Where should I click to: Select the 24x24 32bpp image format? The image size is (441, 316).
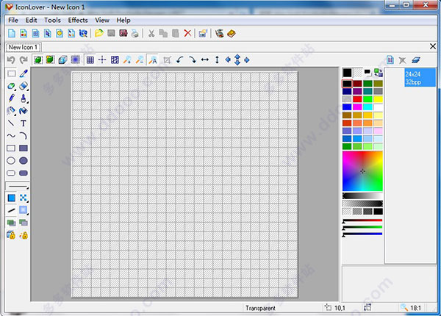pyautogui.click(x=420, y=78)
